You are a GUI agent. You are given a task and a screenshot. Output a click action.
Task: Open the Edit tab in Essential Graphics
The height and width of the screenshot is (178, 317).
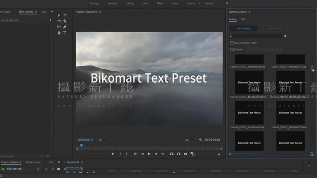pyautogui.click(x=243, y=19)
